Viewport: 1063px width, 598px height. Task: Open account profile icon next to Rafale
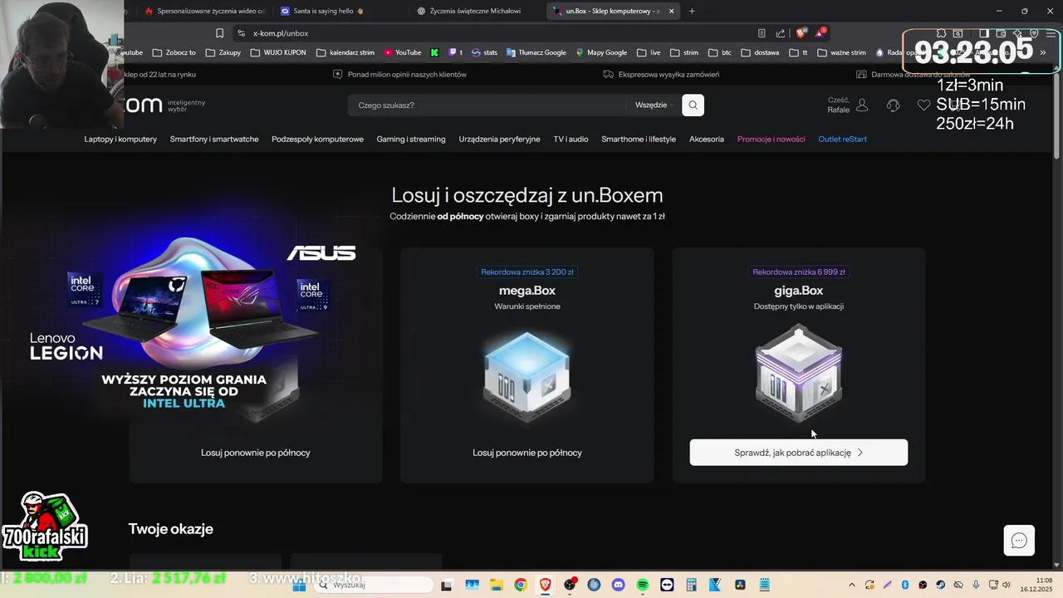coord(862,105)
